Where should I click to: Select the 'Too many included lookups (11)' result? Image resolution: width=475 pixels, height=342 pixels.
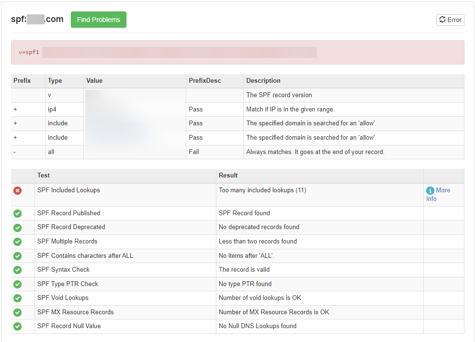(x=262, y=190)
